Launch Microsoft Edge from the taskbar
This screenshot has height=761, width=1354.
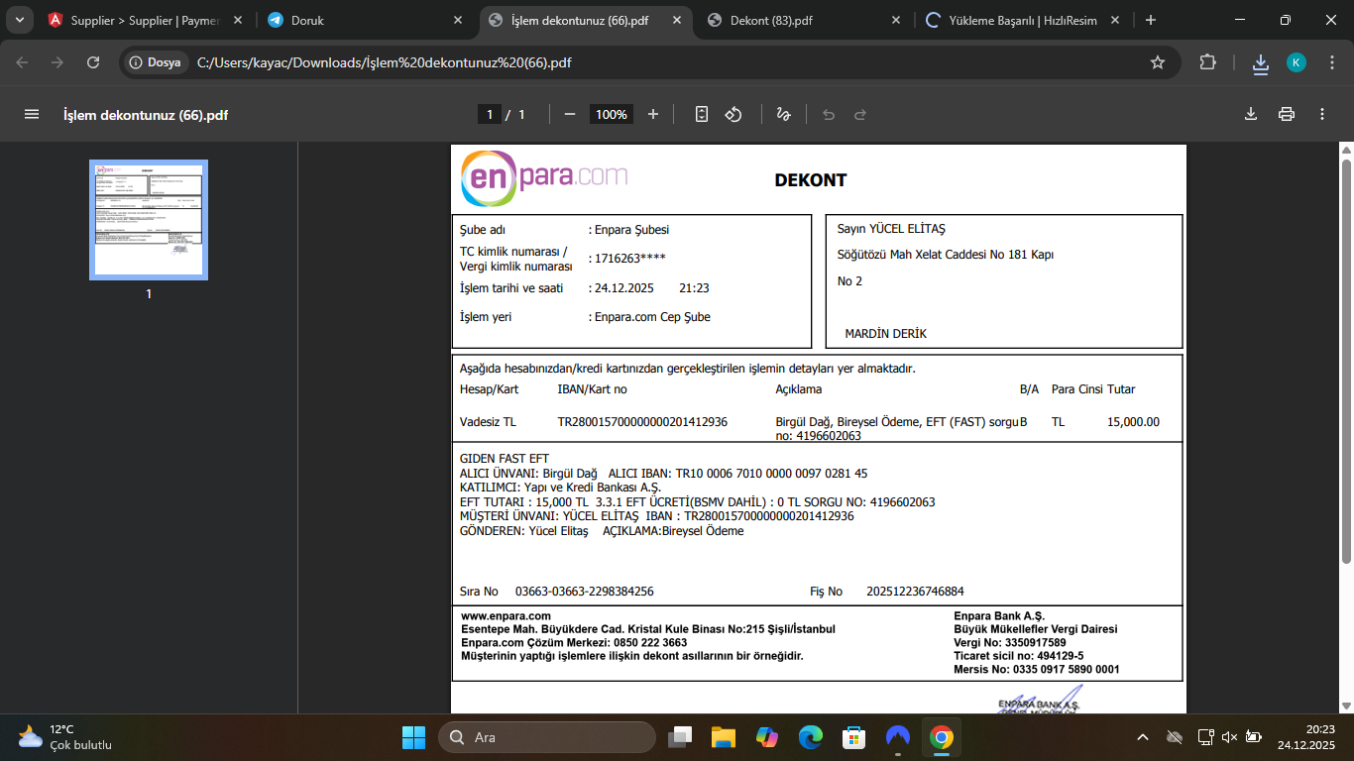[811, 737]
